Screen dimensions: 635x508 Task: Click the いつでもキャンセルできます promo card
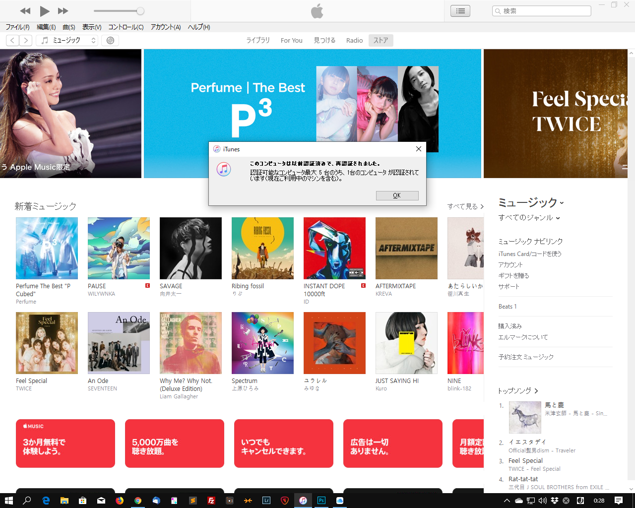(x=284, y=444)
